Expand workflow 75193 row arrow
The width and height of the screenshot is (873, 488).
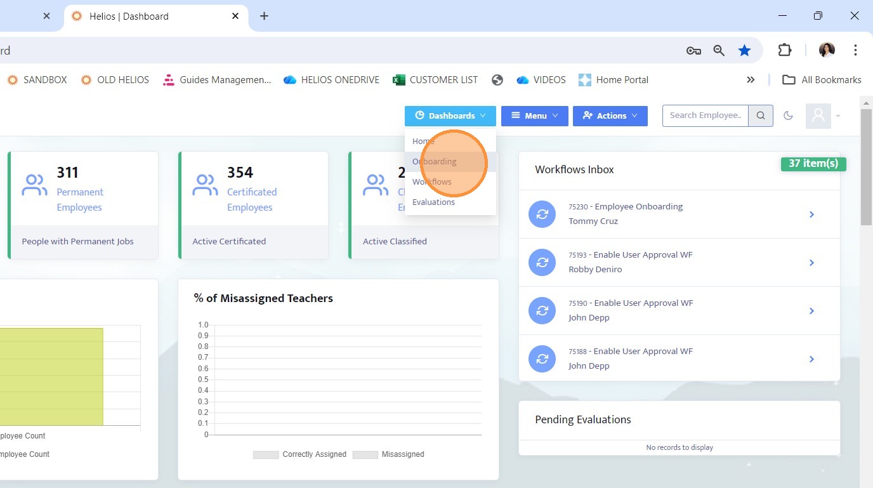(x=811, y=263)
